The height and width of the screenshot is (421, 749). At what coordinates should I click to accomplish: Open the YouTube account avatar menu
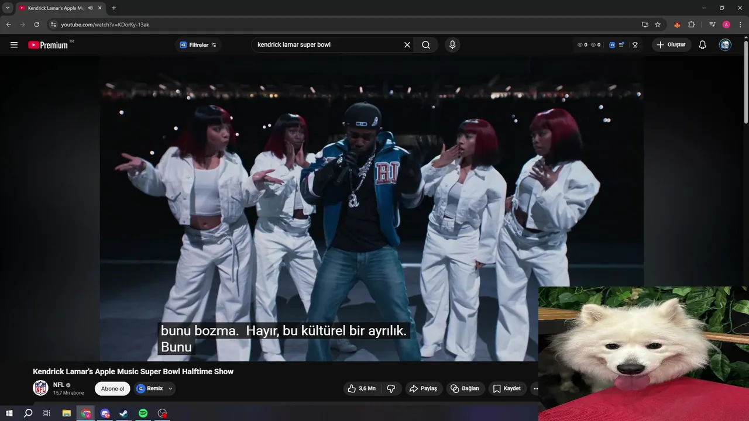point(725,45)
